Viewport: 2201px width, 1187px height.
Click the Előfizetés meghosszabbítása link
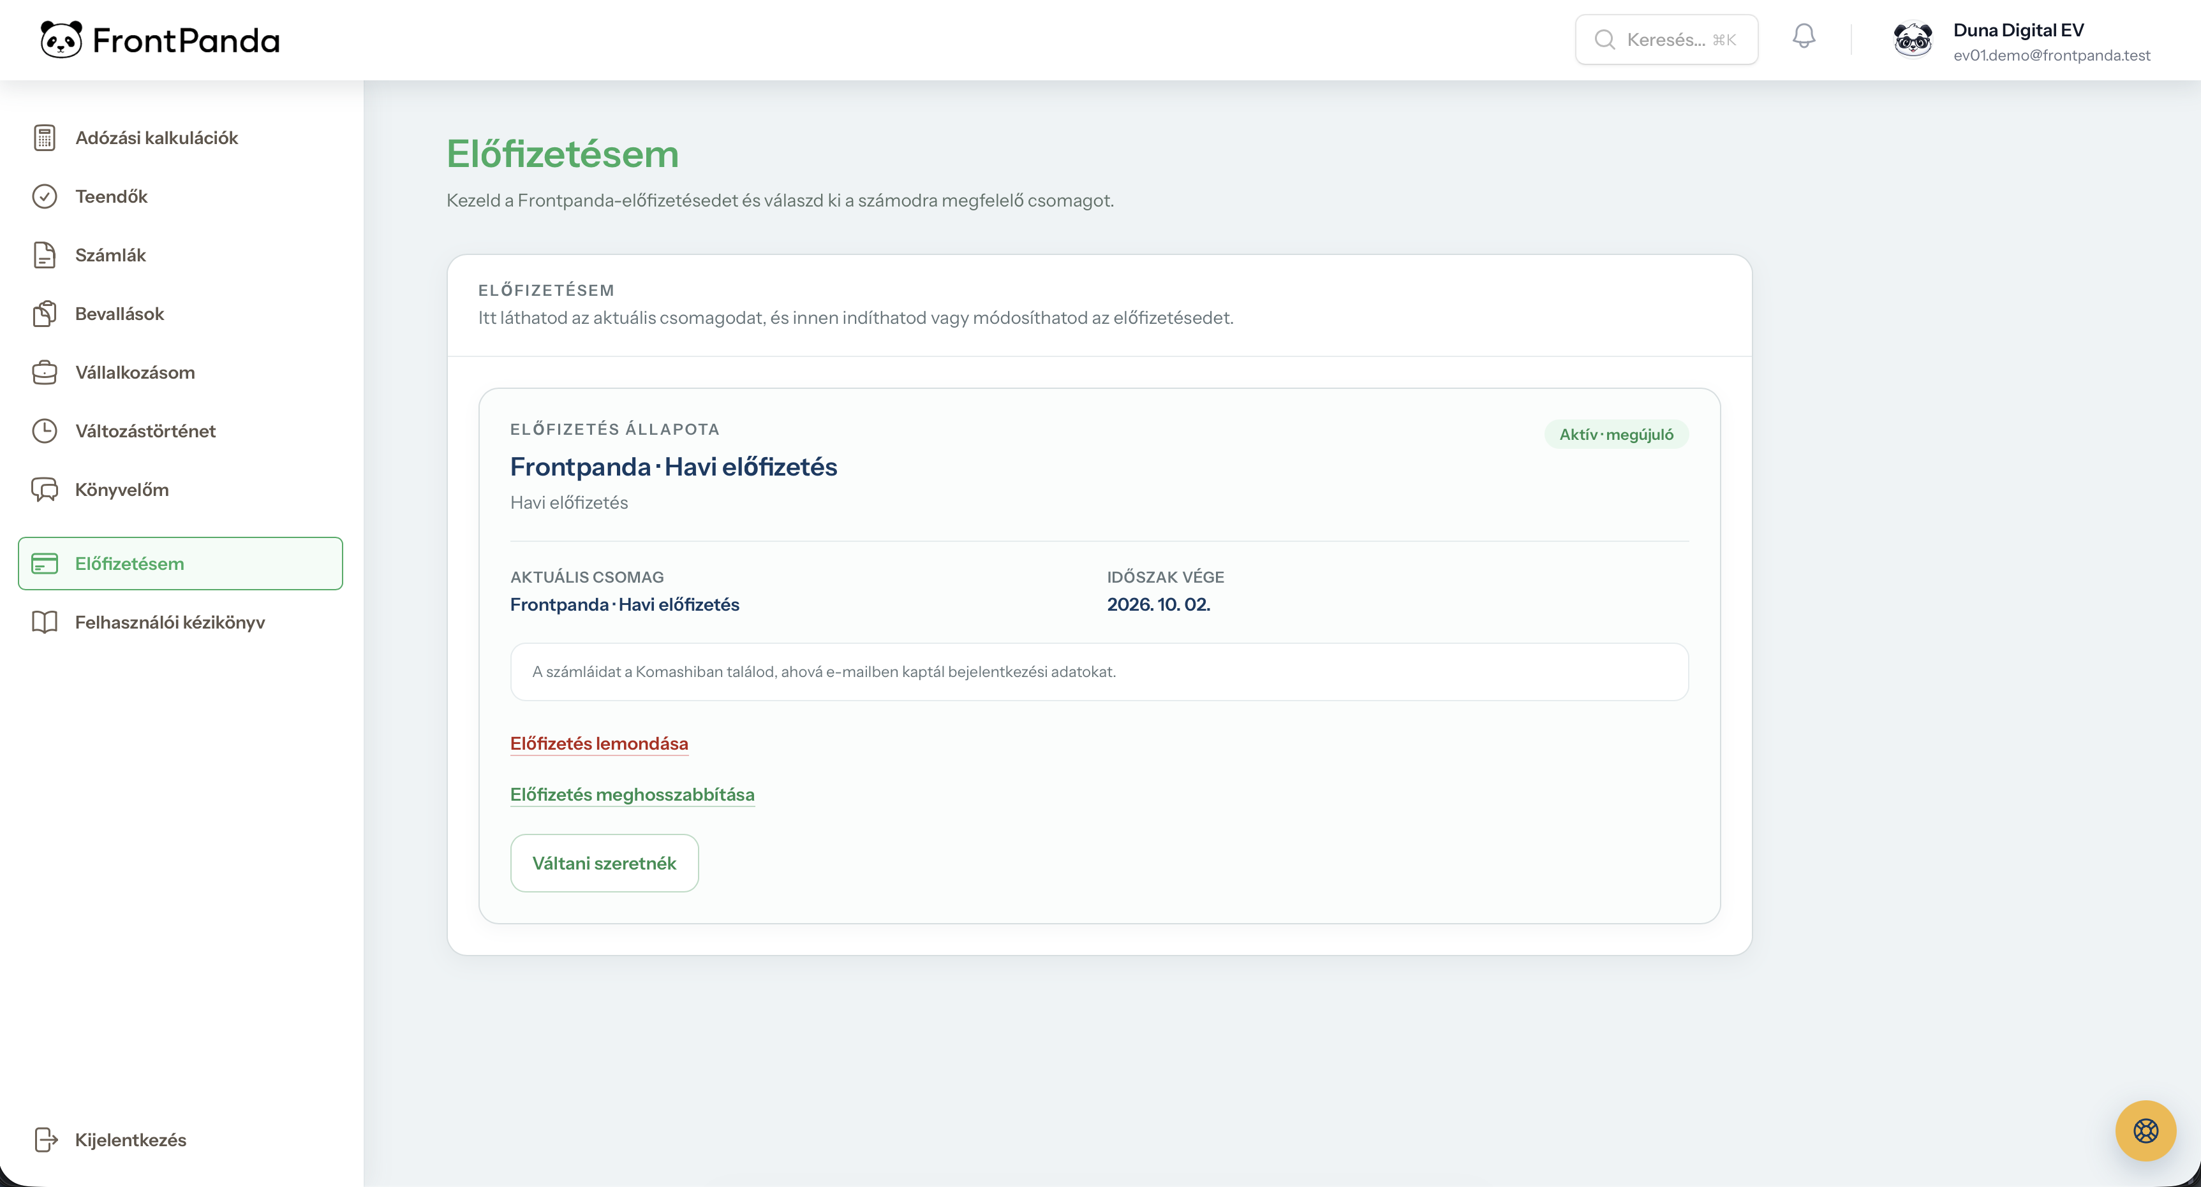tap(632, 795)
